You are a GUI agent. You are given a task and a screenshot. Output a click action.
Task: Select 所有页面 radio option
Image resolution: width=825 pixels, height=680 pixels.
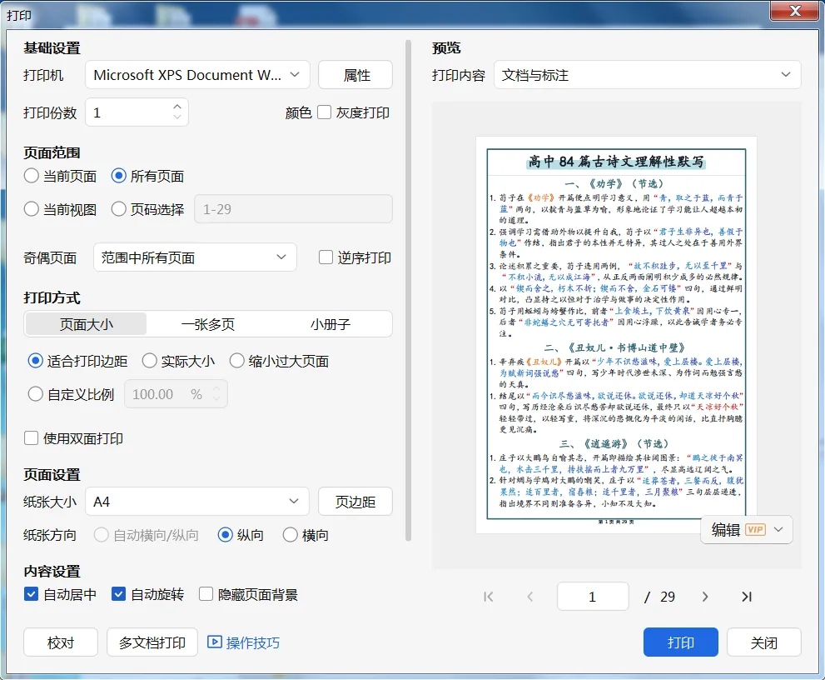(x=118, y=175)
